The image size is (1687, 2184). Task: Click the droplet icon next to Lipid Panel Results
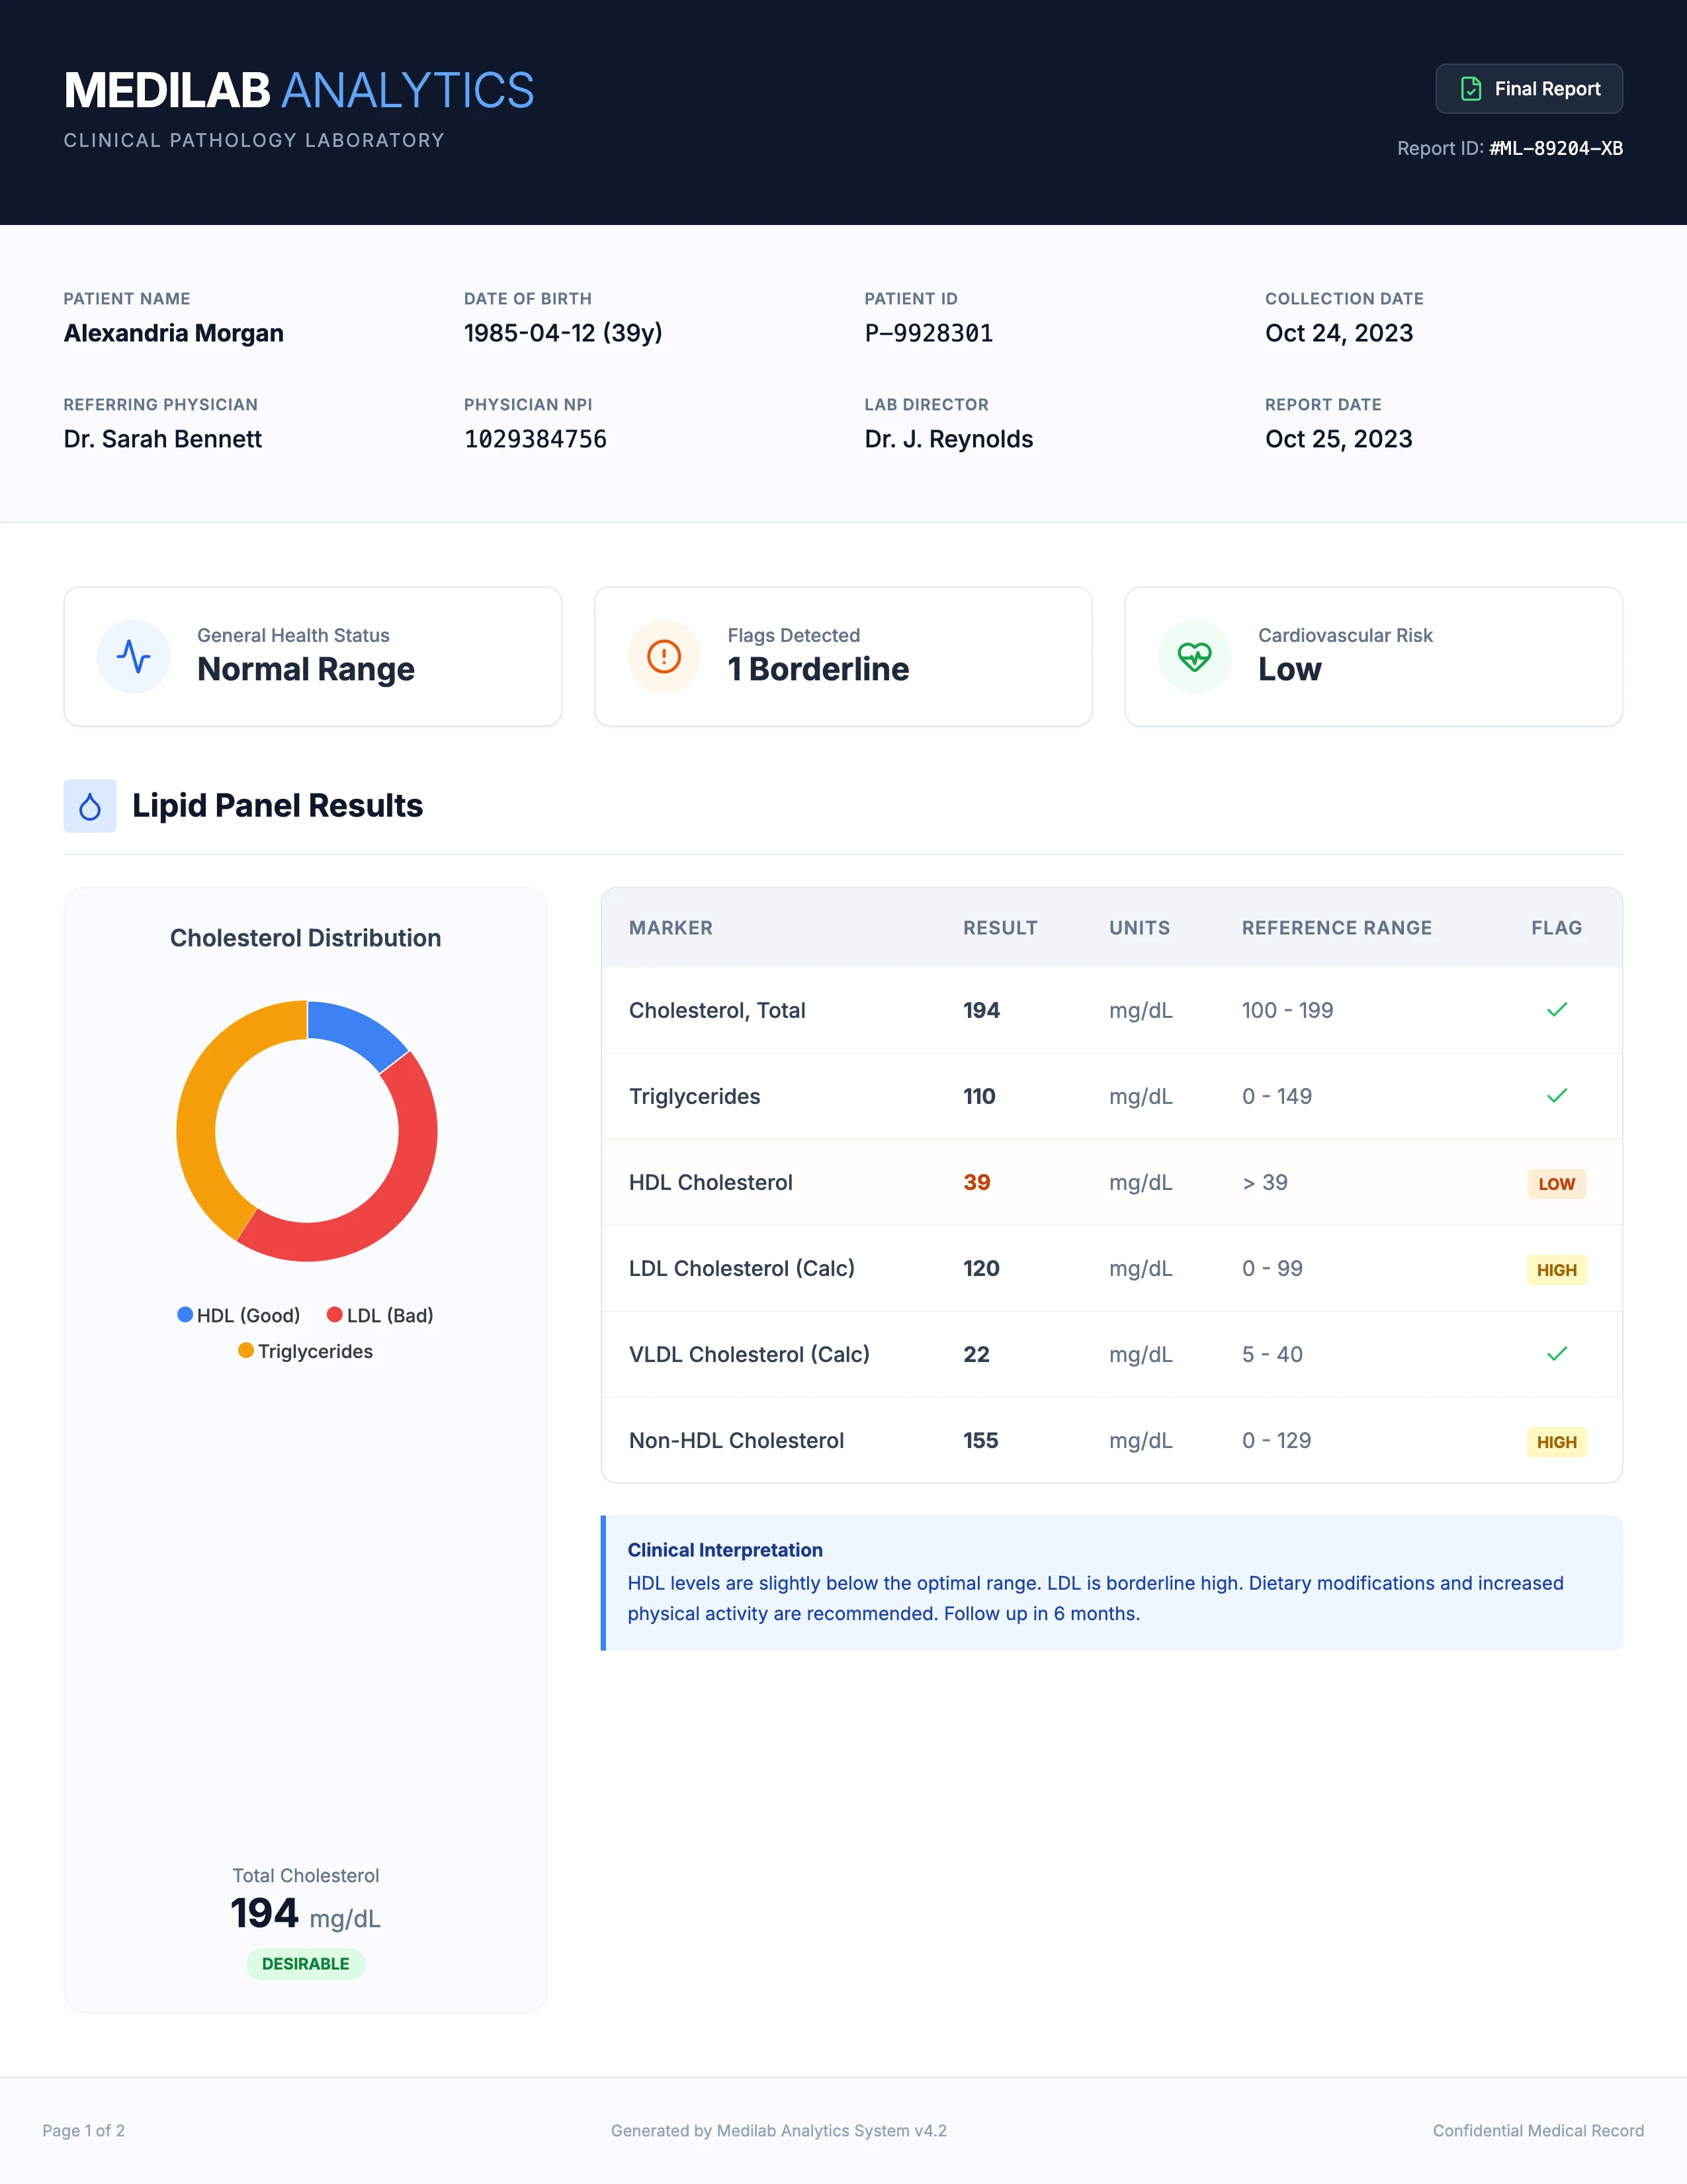(90, 806)
